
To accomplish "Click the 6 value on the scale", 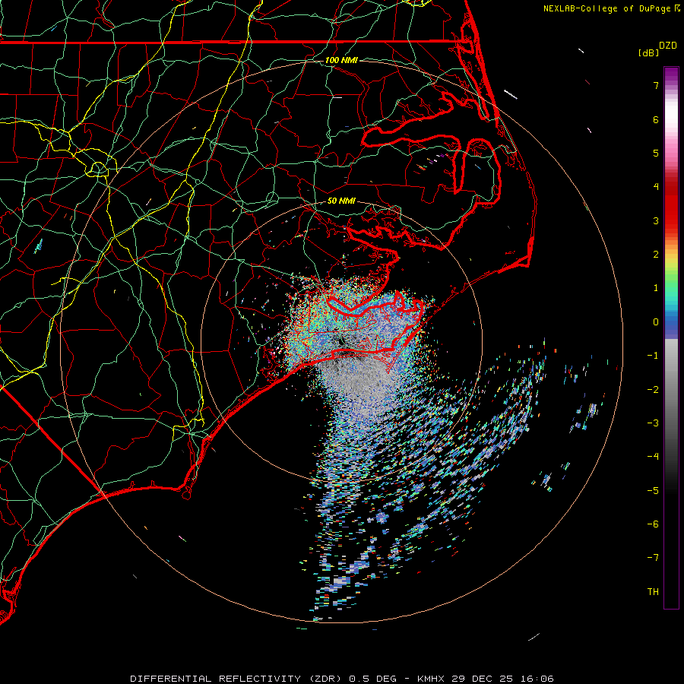I will (x=656, y=119).
